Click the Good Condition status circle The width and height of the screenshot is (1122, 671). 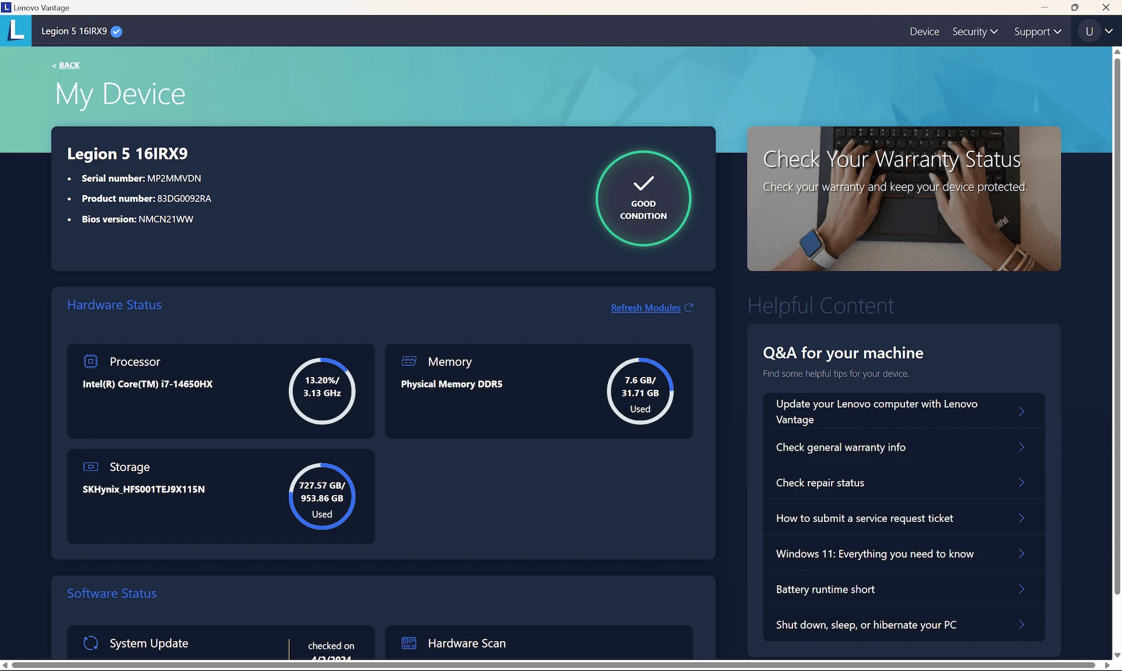coord(643,199)
